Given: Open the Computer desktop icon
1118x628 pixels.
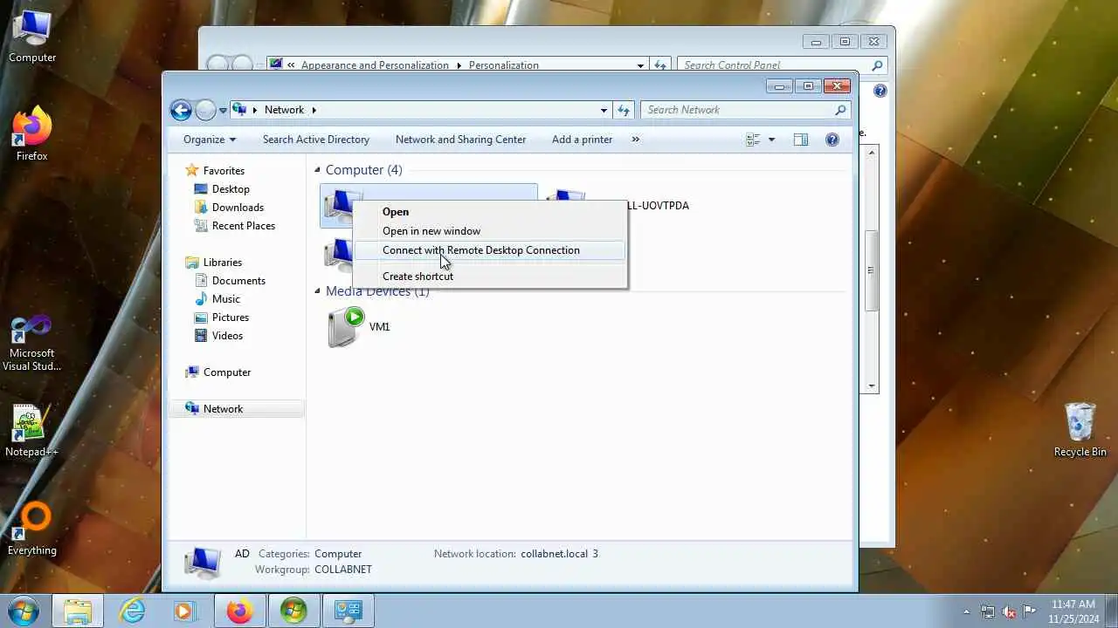Looking at the screenshot, I should (32, 37).
